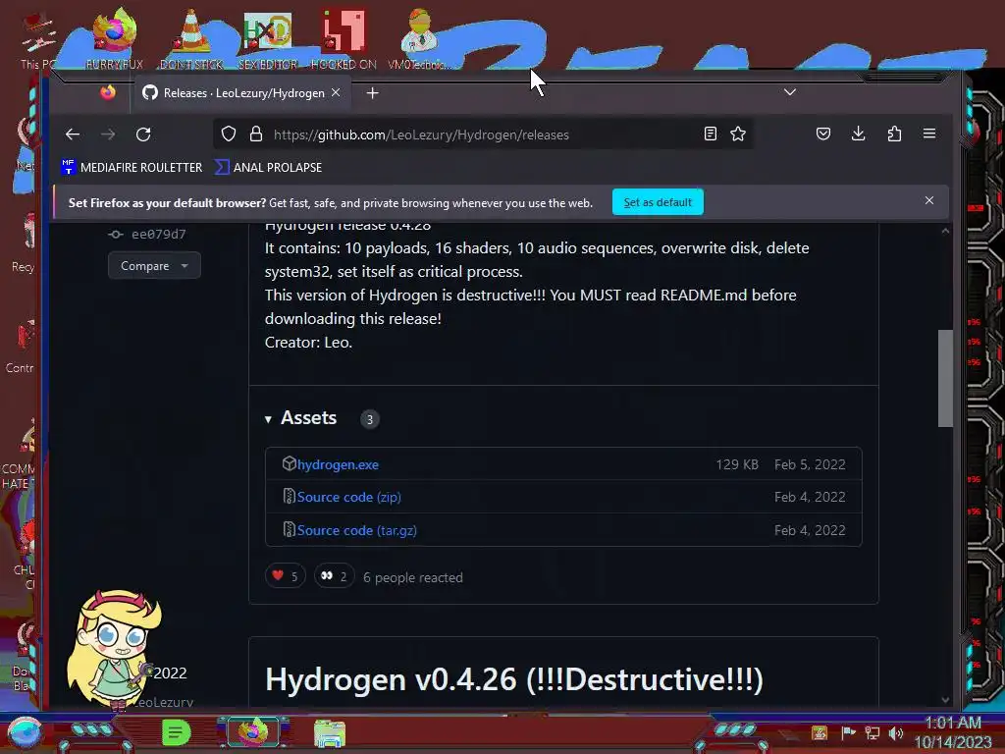This screenshot has height=754, width=1005.
Task: Open the List all tabs chevron
Action: click(x=790, y=91)
